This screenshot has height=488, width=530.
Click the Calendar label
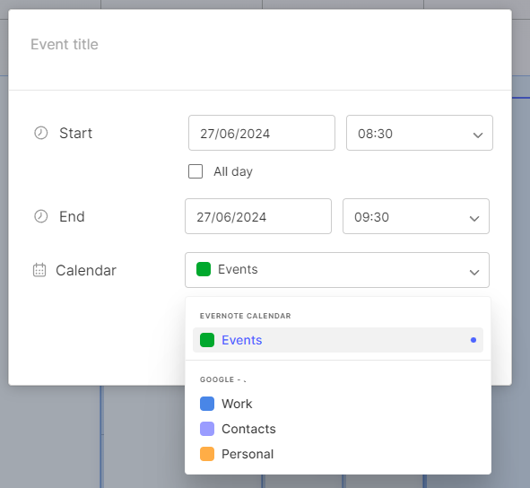click(86, 270)
